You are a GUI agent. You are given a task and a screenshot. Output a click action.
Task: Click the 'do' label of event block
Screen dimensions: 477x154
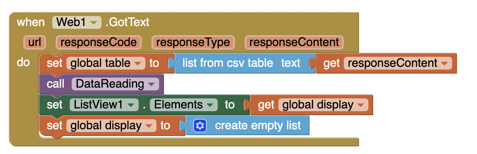pos(23,62)
